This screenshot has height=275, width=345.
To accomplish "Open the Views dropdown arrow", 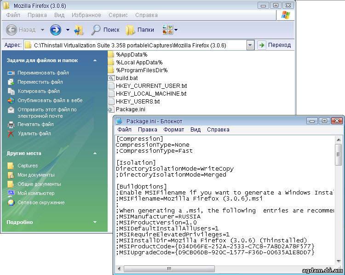I will pos(176,30).
